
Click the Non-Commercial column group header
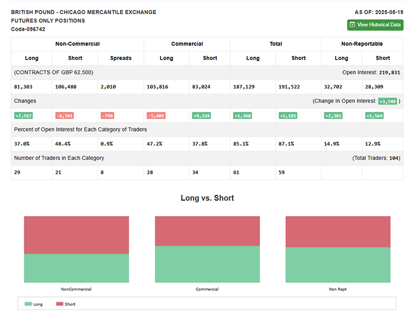click(x=77, y=44)
